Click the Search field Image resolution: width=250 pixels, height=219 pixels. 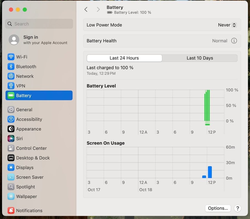point(39,24)
